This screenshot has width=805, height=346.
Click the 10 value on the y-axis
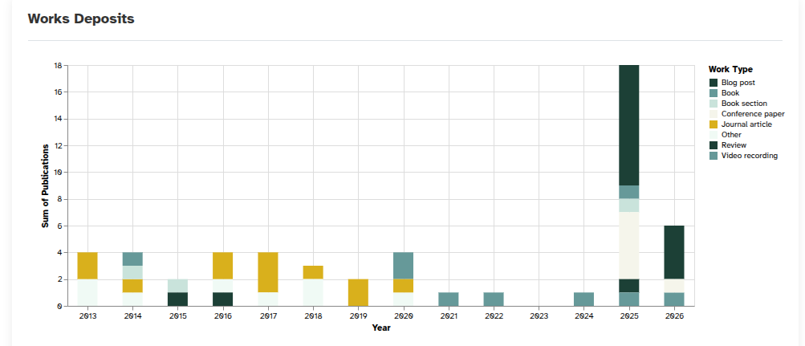click(58, 173)
